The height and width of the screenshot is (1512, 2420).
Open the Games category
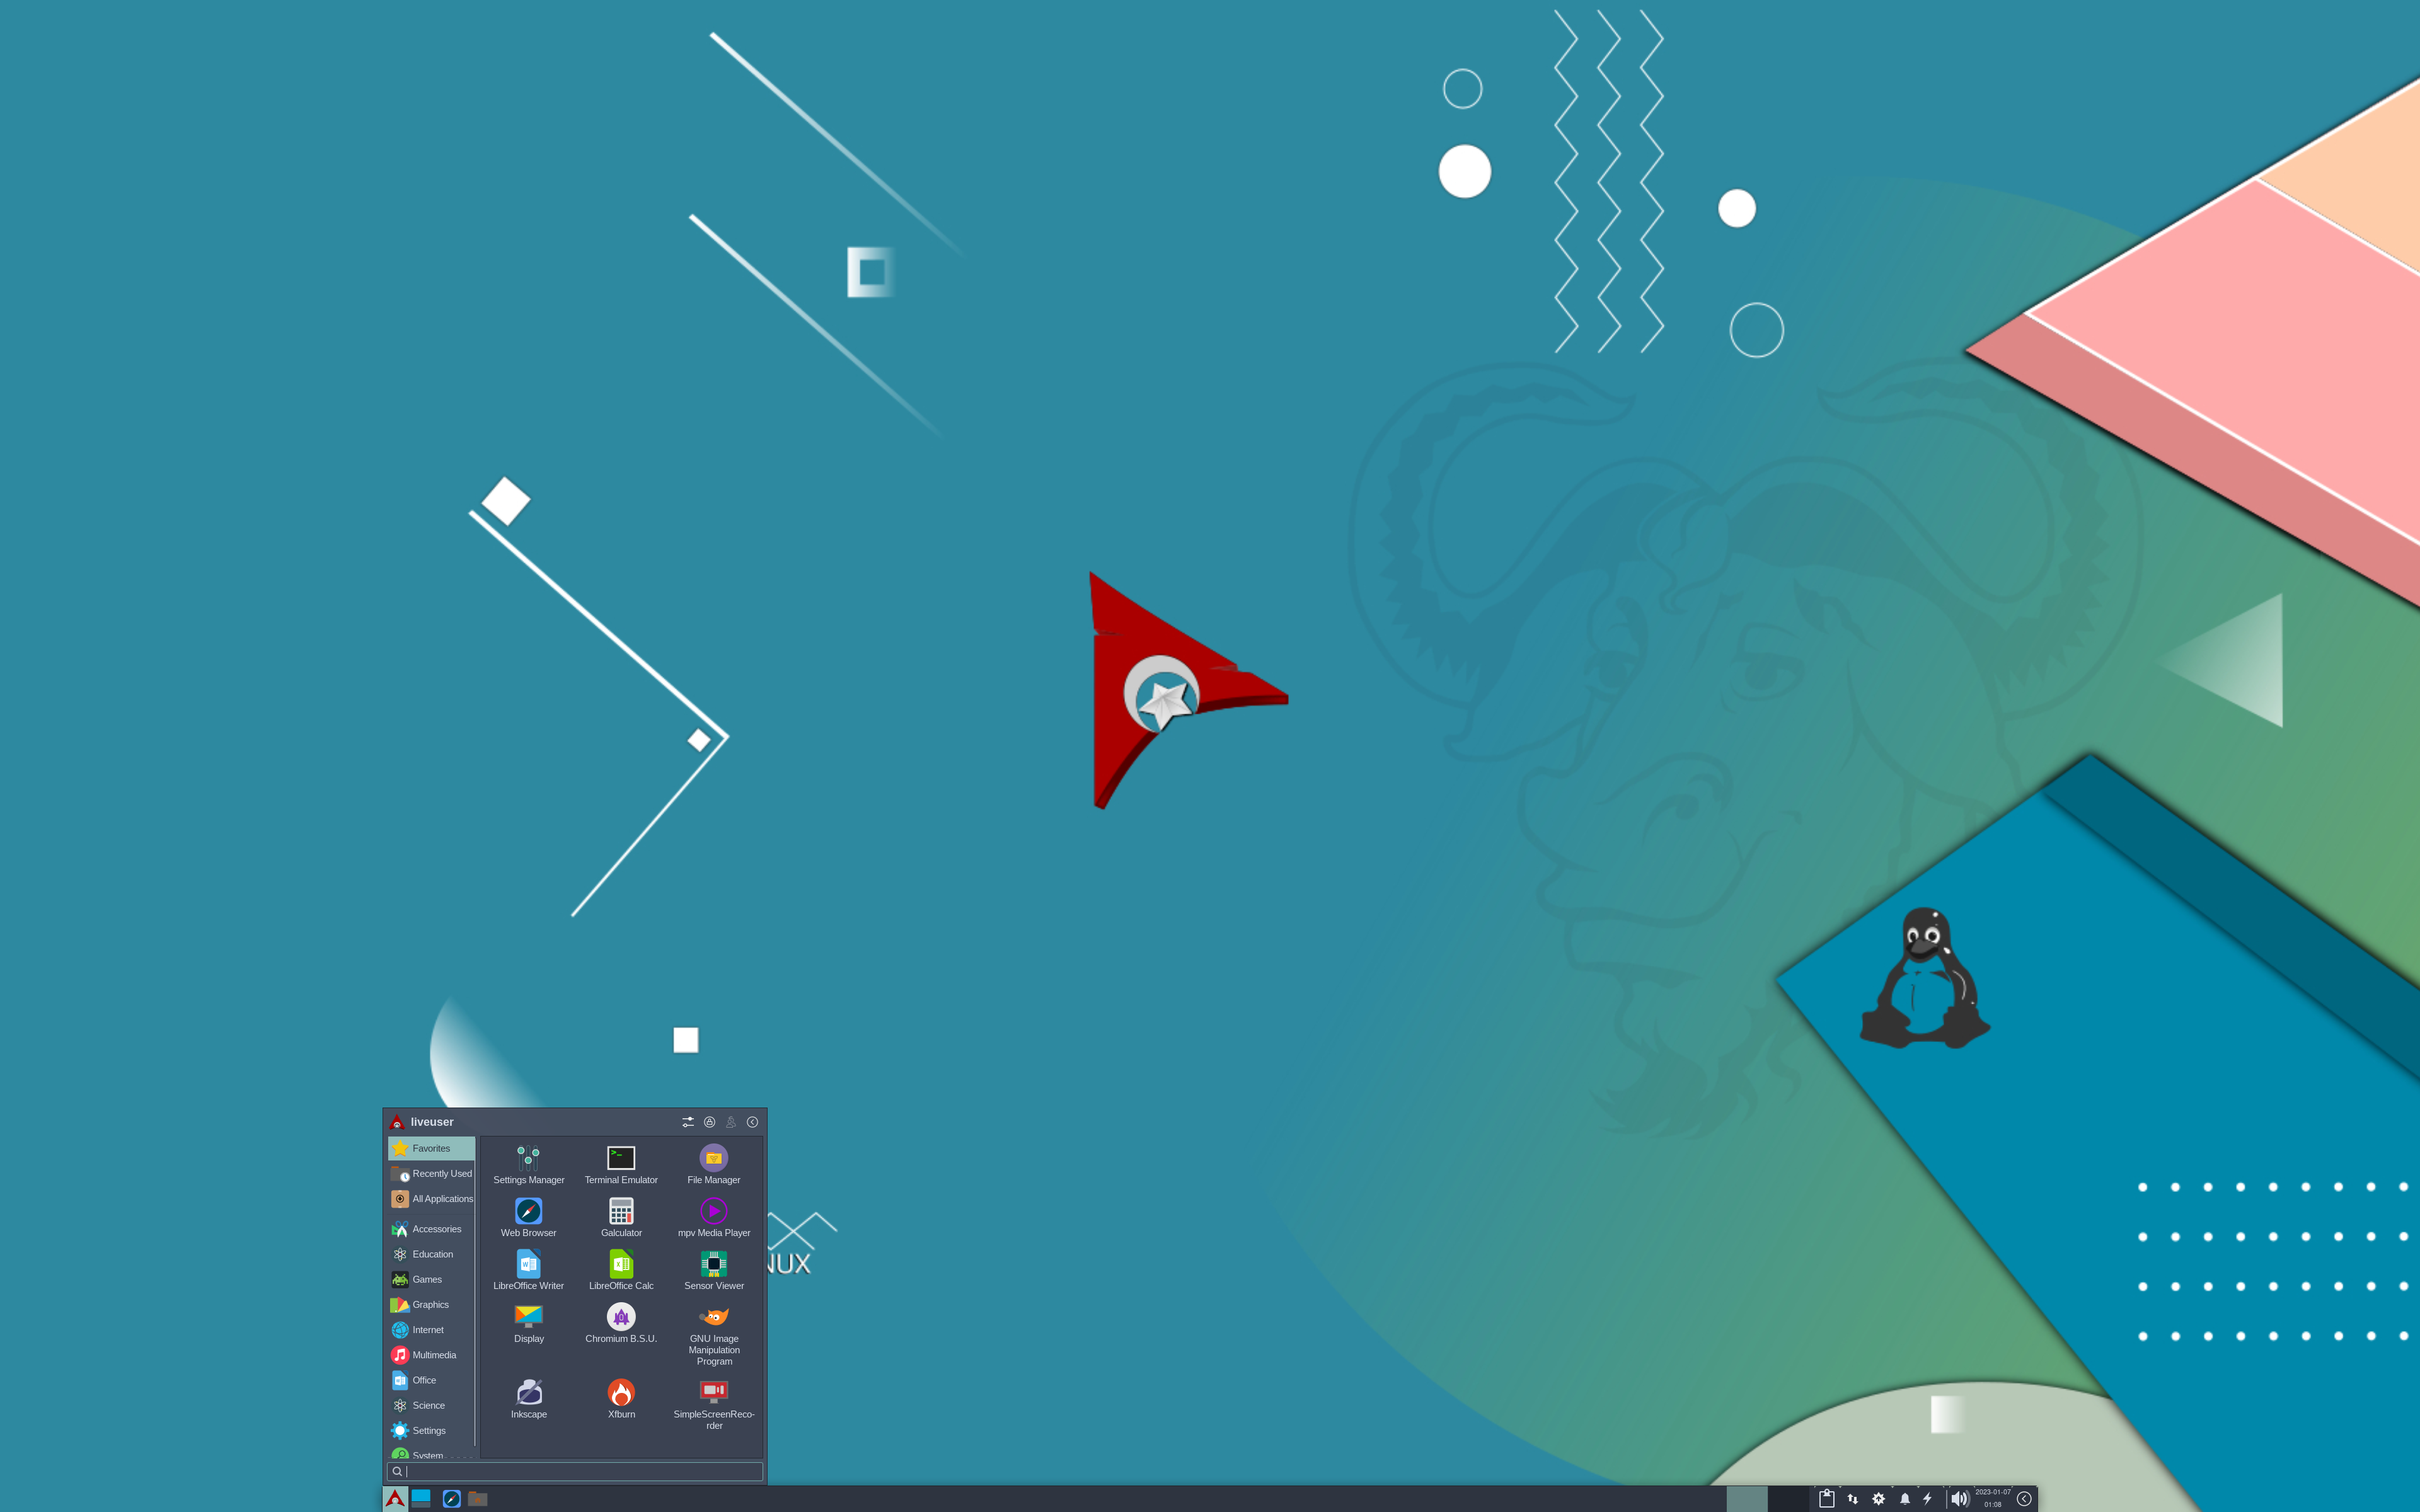(x=431, y=1279)
